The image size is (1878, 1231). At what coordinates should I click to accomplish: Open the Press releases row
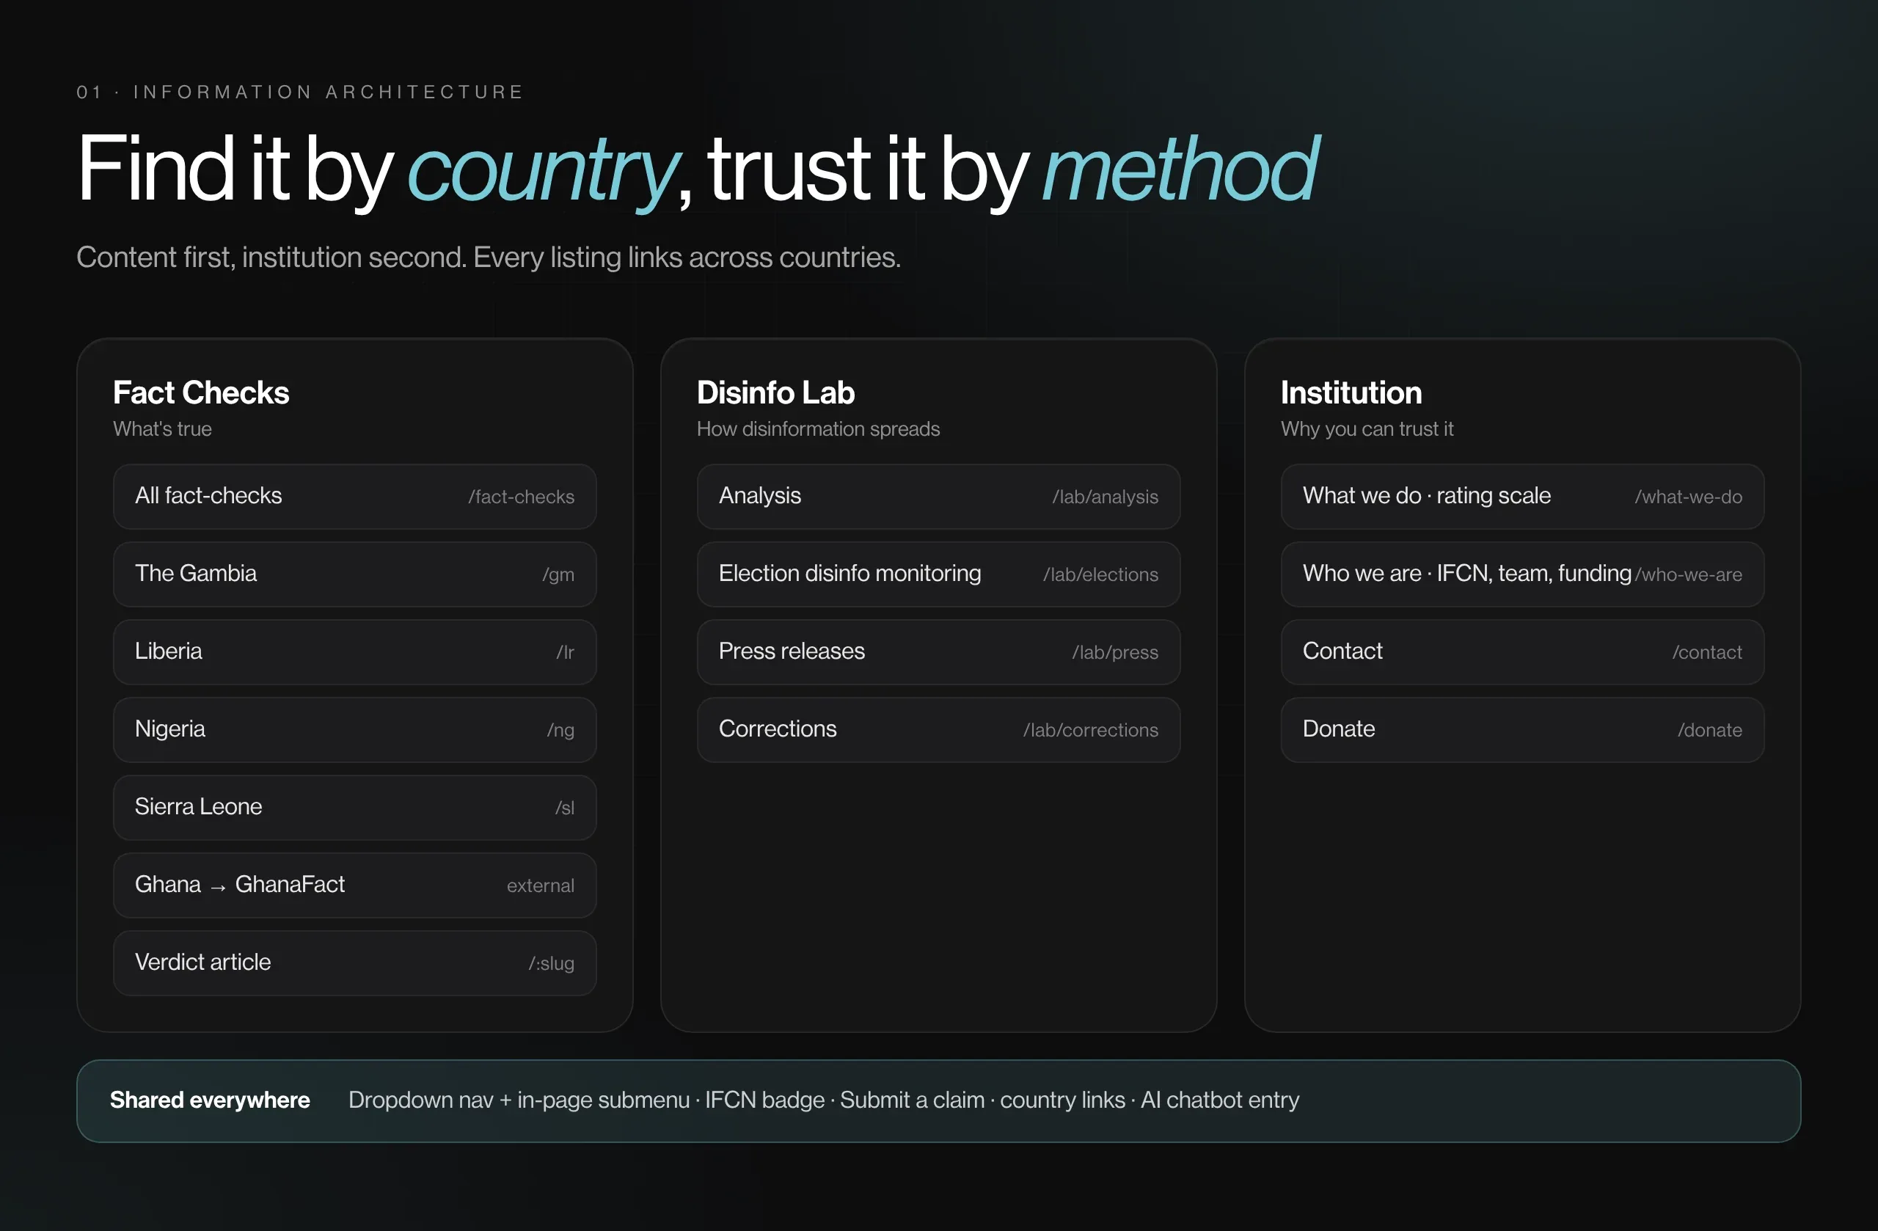click(x=938, y=651)
